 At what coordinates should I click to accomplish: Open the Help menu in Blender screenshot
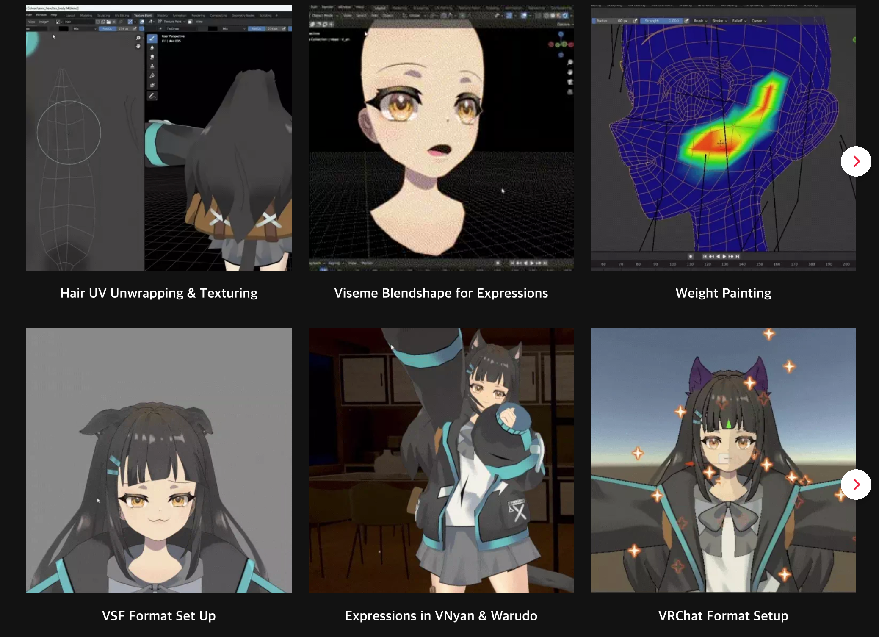[54, 15]
